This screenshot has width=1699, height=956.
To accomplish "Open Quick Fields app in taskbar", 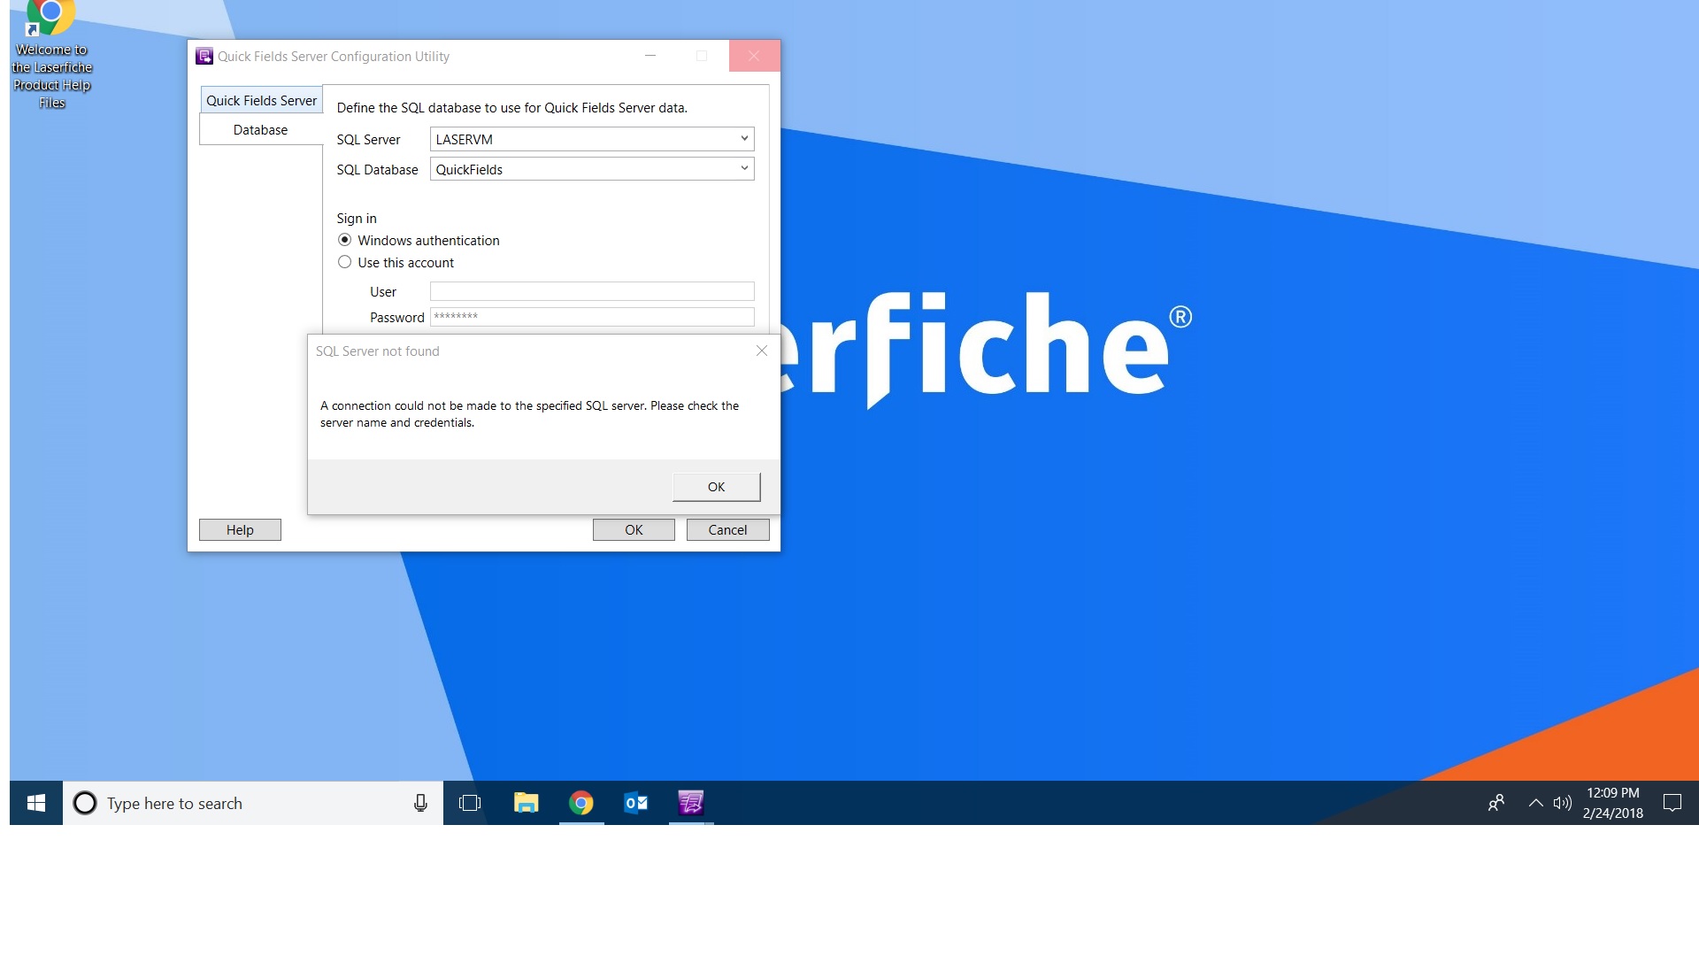I will pos(690,803).
